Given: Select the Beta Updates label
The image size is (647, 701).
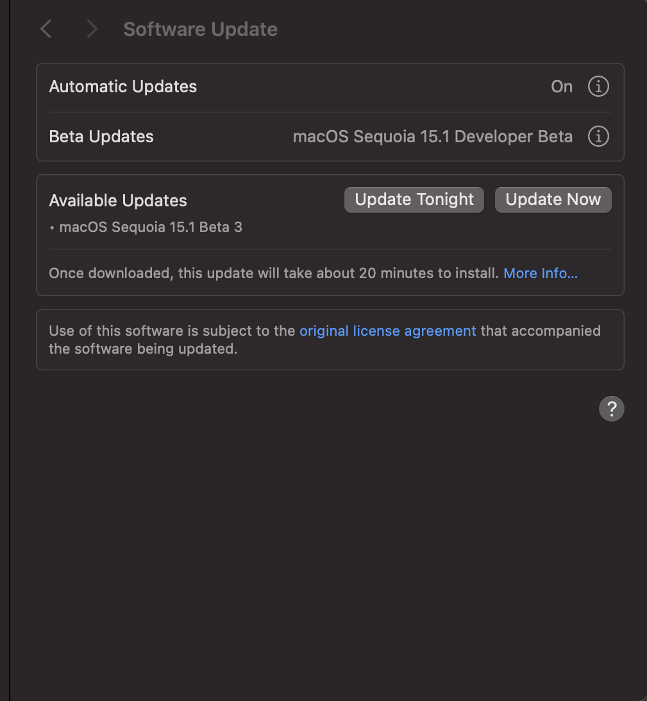Looking at the screenshot, I should 101,136.
